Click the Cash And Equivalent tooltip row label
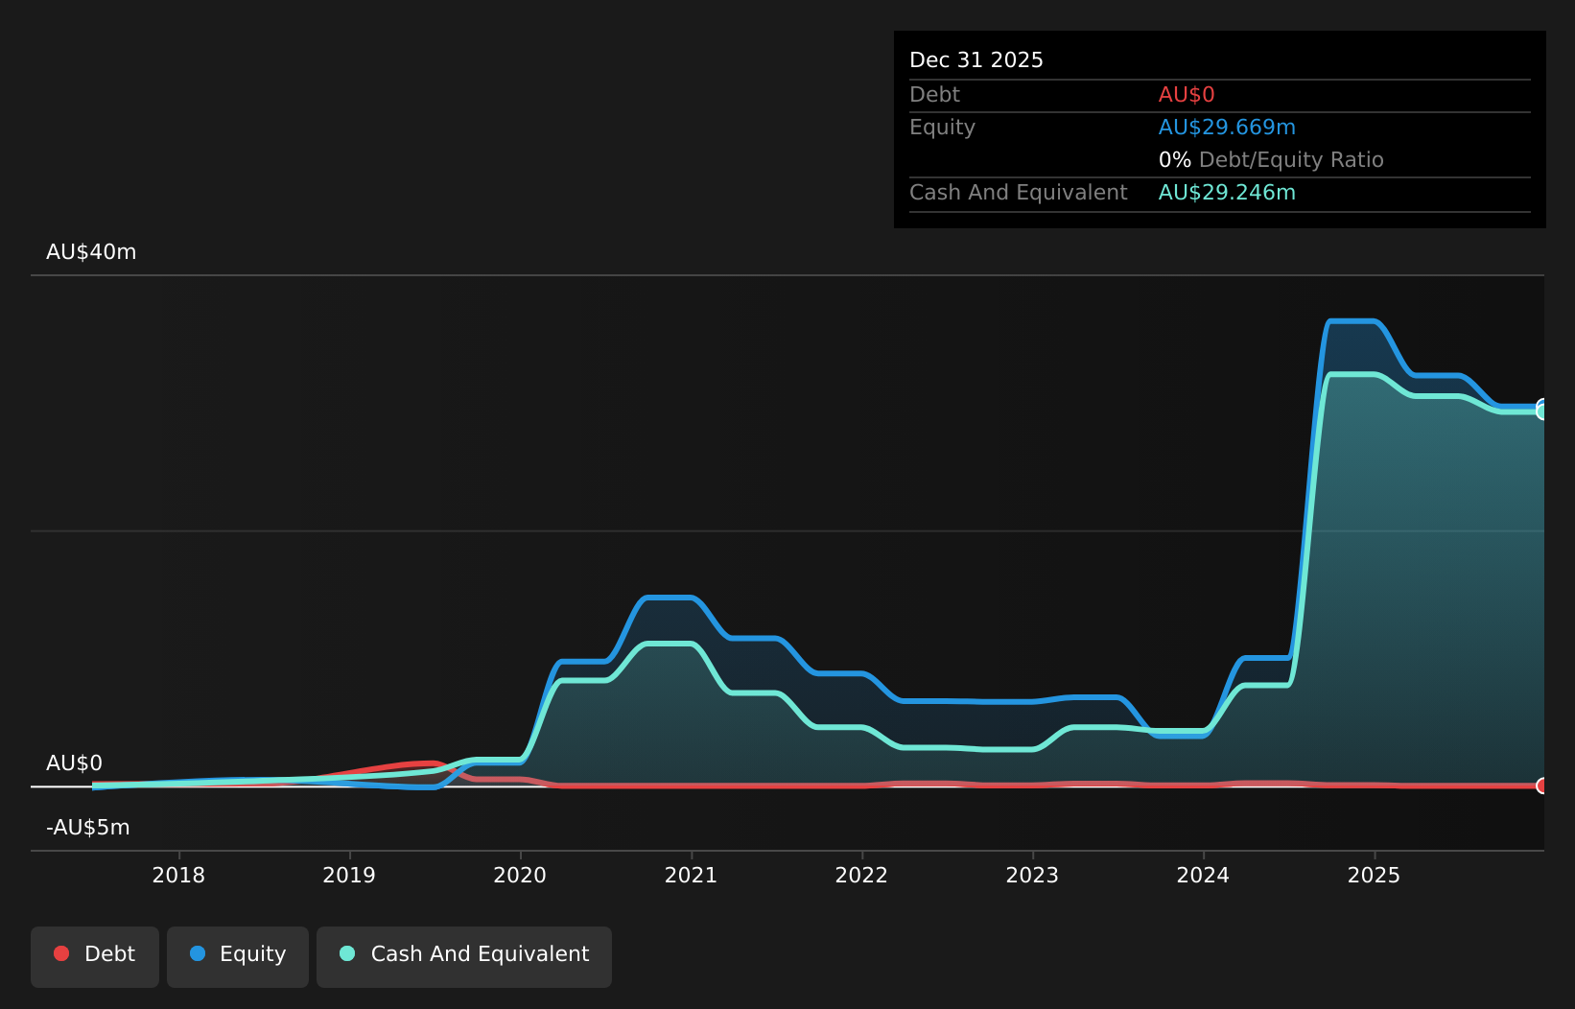 1018,193
